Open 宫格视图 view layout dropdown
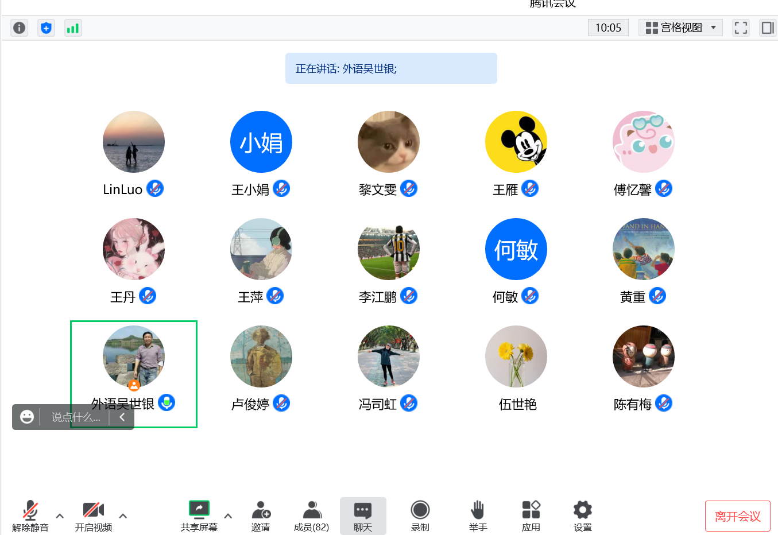778x535 pixels. click(x=680, y=28)
